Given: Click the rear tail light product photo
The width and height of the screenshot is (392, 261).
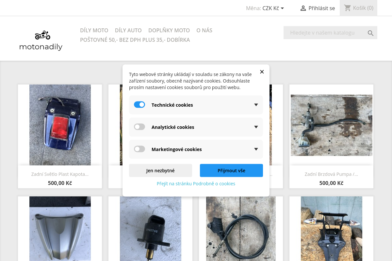Looking at the screenshot, I should pos(60,125).
